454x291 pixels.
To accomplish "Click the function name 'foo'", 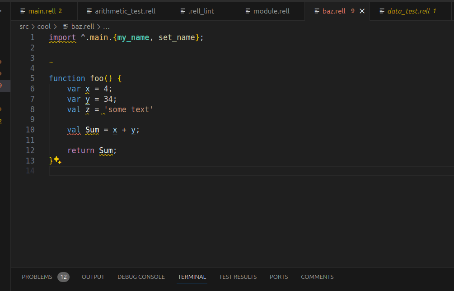I will pos(97,78).
